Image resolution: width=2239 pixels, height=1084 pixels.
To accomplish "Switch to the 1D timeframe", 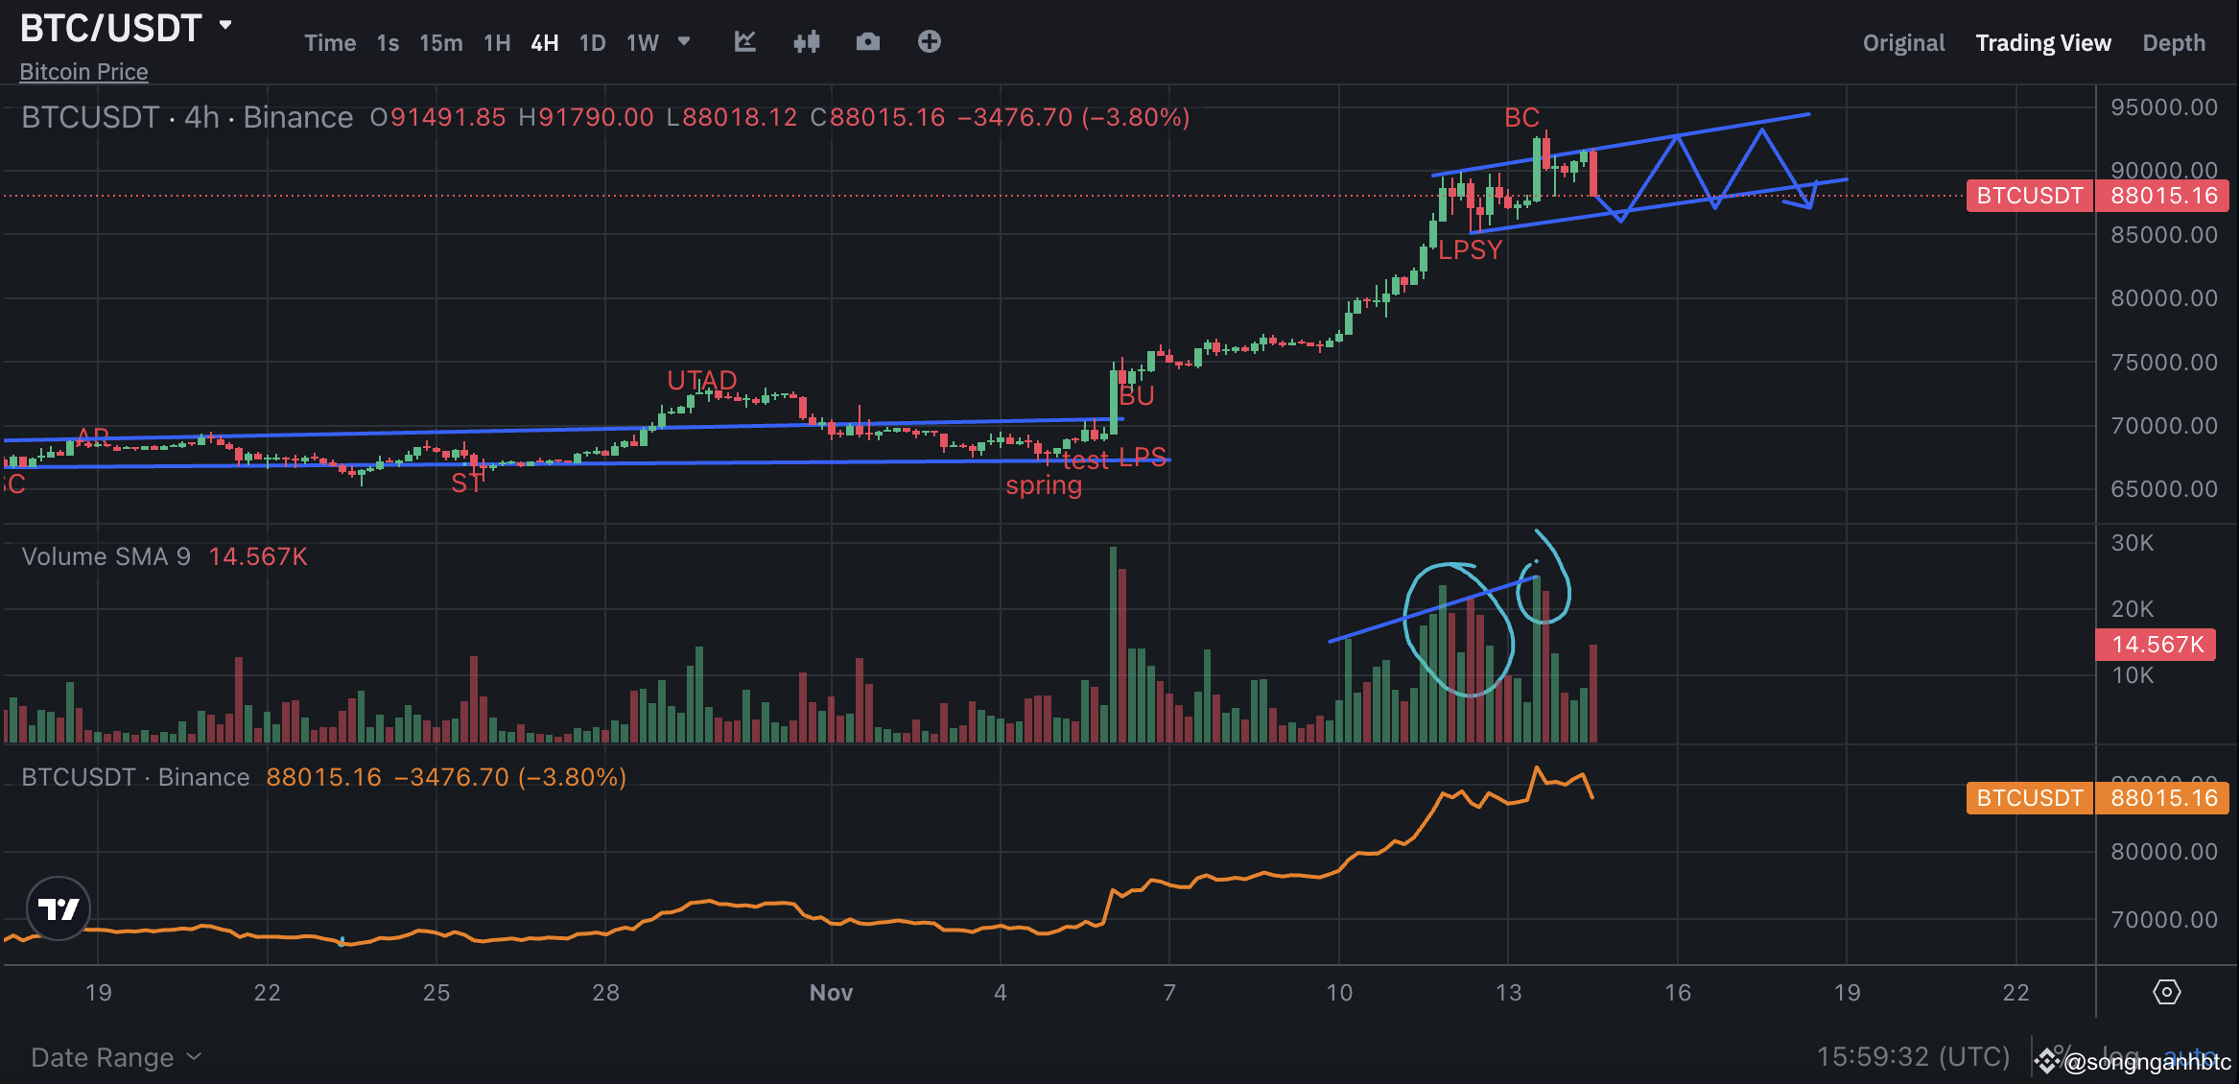I will pyautogui.click(x=592, y=42).
